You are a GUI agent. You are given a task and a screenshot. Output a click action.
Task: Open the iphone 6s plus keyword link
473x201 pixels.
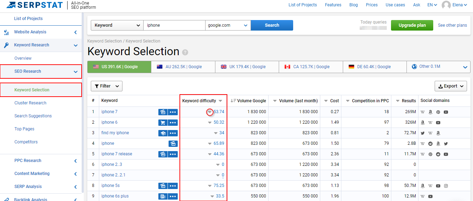point(115,196)
